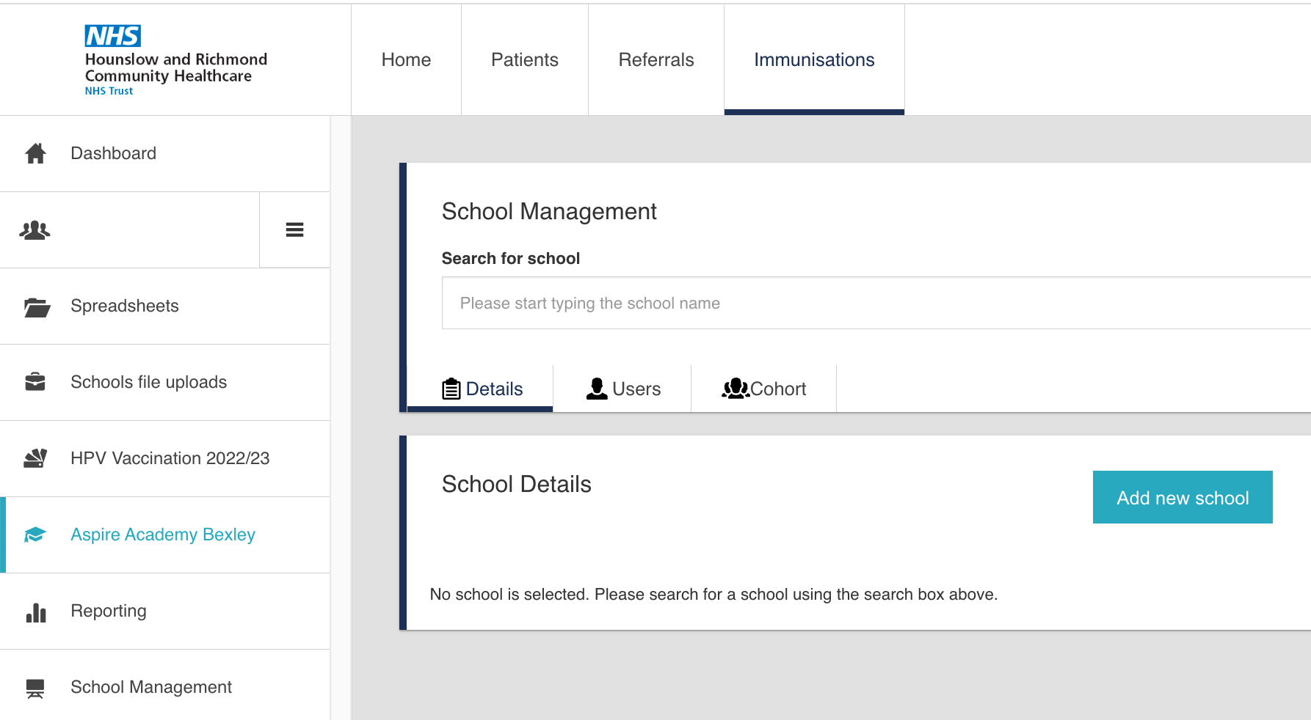Open the Home navigation tab
1311x720 pixels.
coord(406,60)
